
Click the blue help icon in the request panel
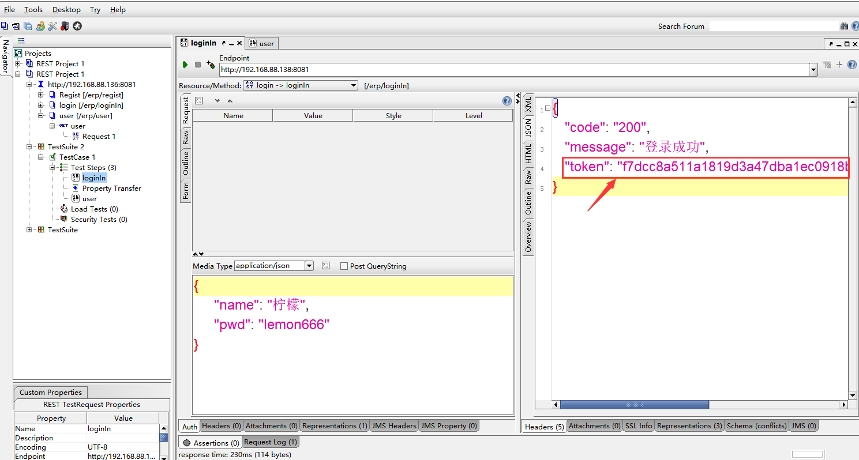point(507,101)
